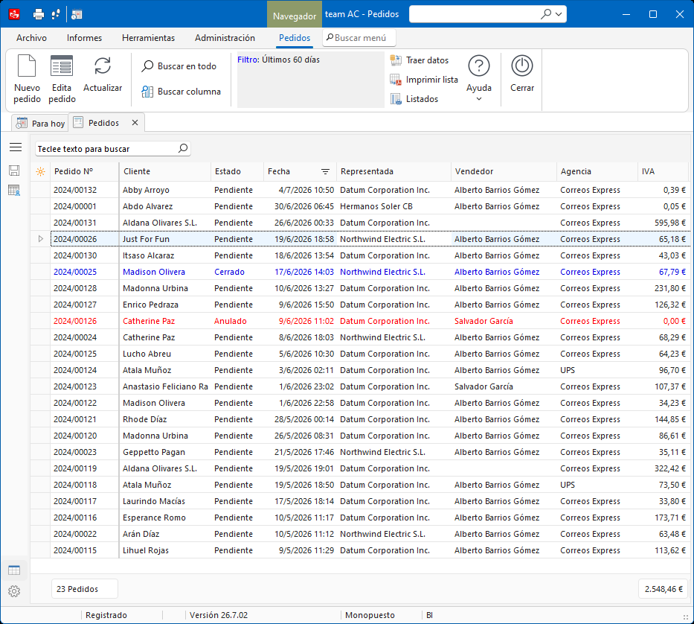This screenshot has width=694, height=624.
Task: Open settings gear at bottom left
Action: coord(14,590)
